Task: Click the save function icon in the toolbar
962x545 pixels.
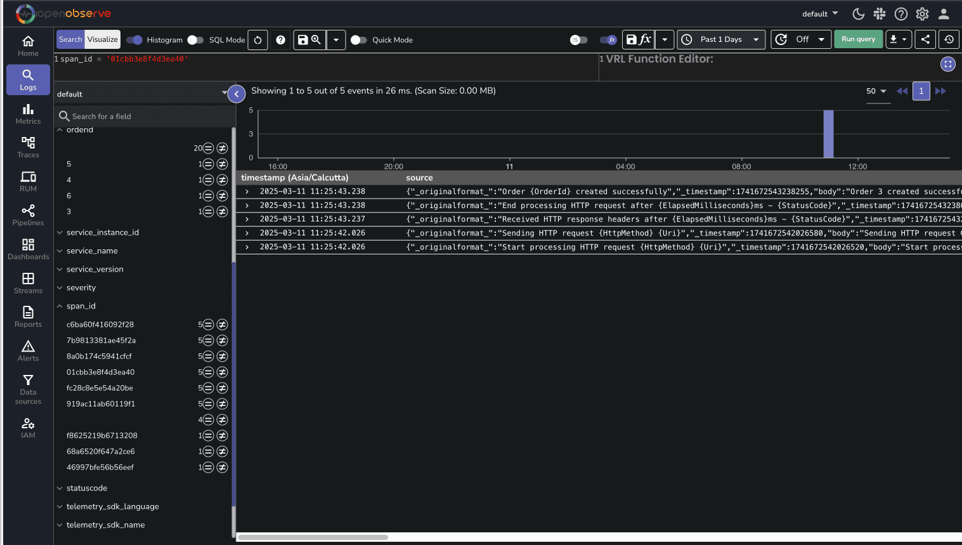Action: point(638,39)
